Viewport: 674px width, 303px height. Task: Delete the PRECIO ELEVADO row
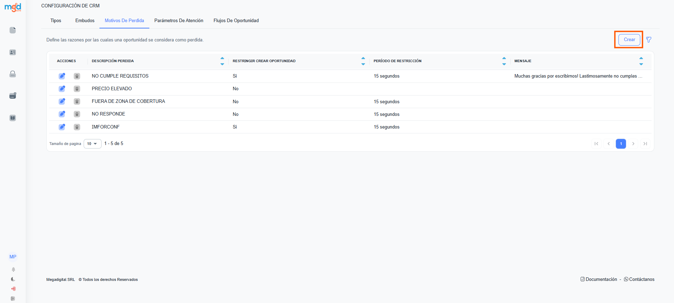pyautogui.click(x=77, y=89)
